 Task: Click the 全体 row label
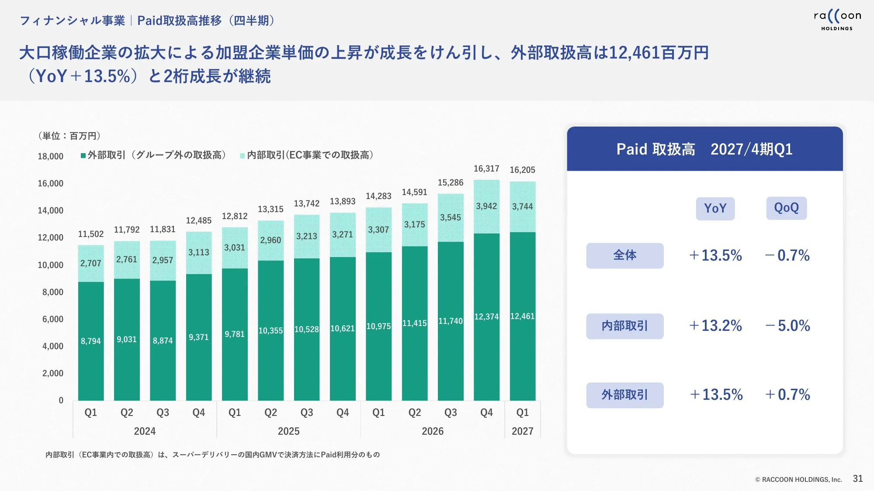pos(625,255)
